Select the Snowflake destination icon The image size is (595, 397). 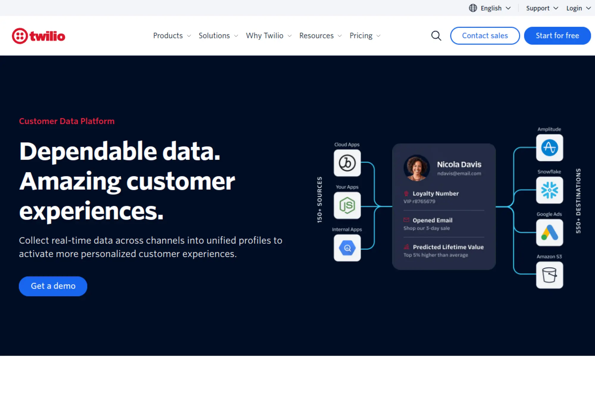pyautogui.click(x=549, y=190)
